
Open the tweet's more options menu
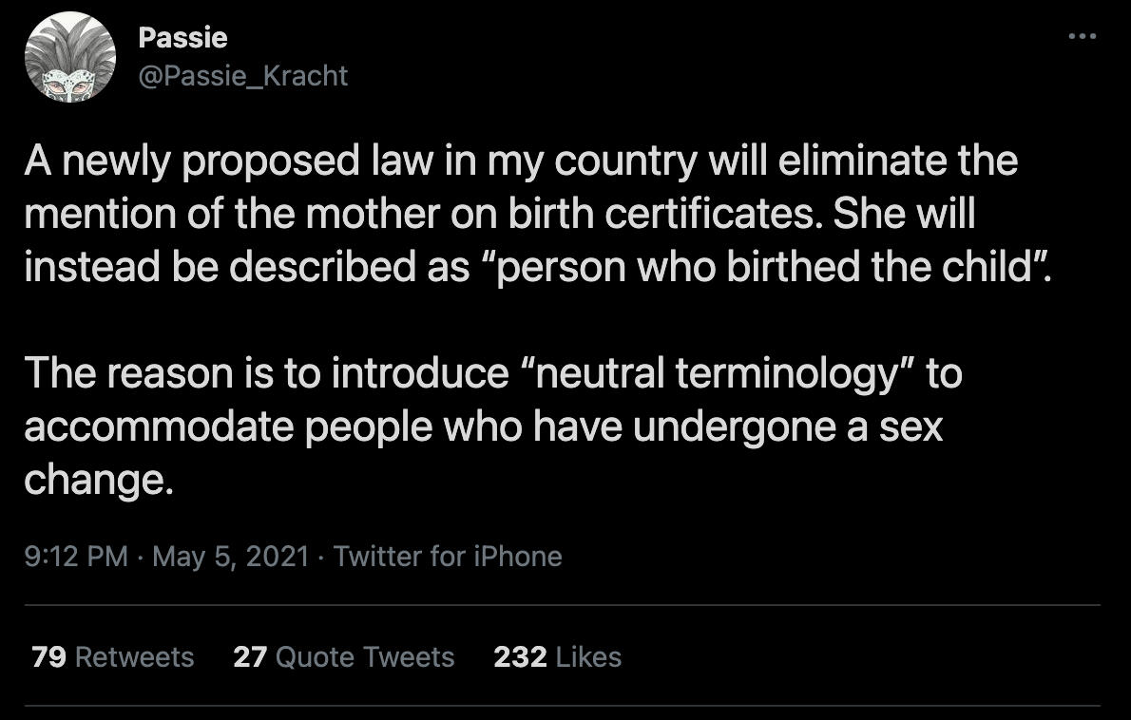tap(1082, 37)
